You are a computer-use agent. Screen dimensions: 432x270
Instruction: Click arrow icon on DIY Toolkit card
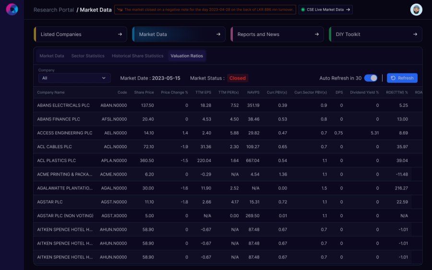click(415, 35)
